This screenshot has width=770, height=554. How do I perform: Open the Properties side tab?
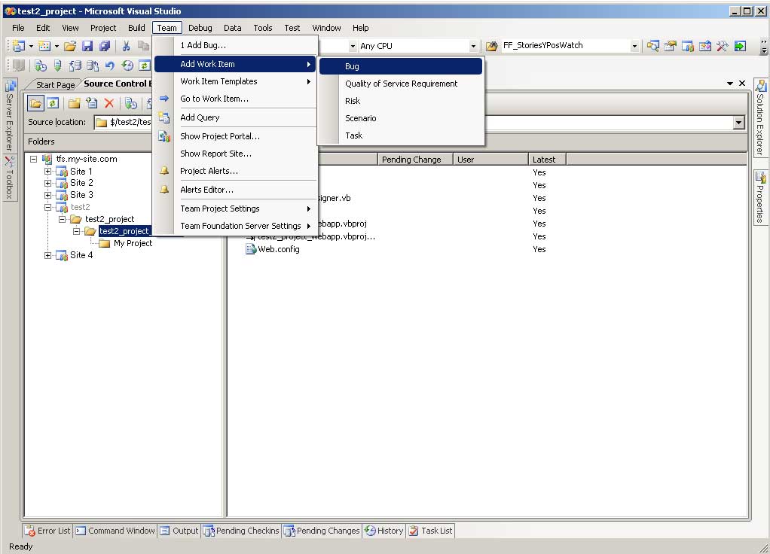tap(760, 197)
